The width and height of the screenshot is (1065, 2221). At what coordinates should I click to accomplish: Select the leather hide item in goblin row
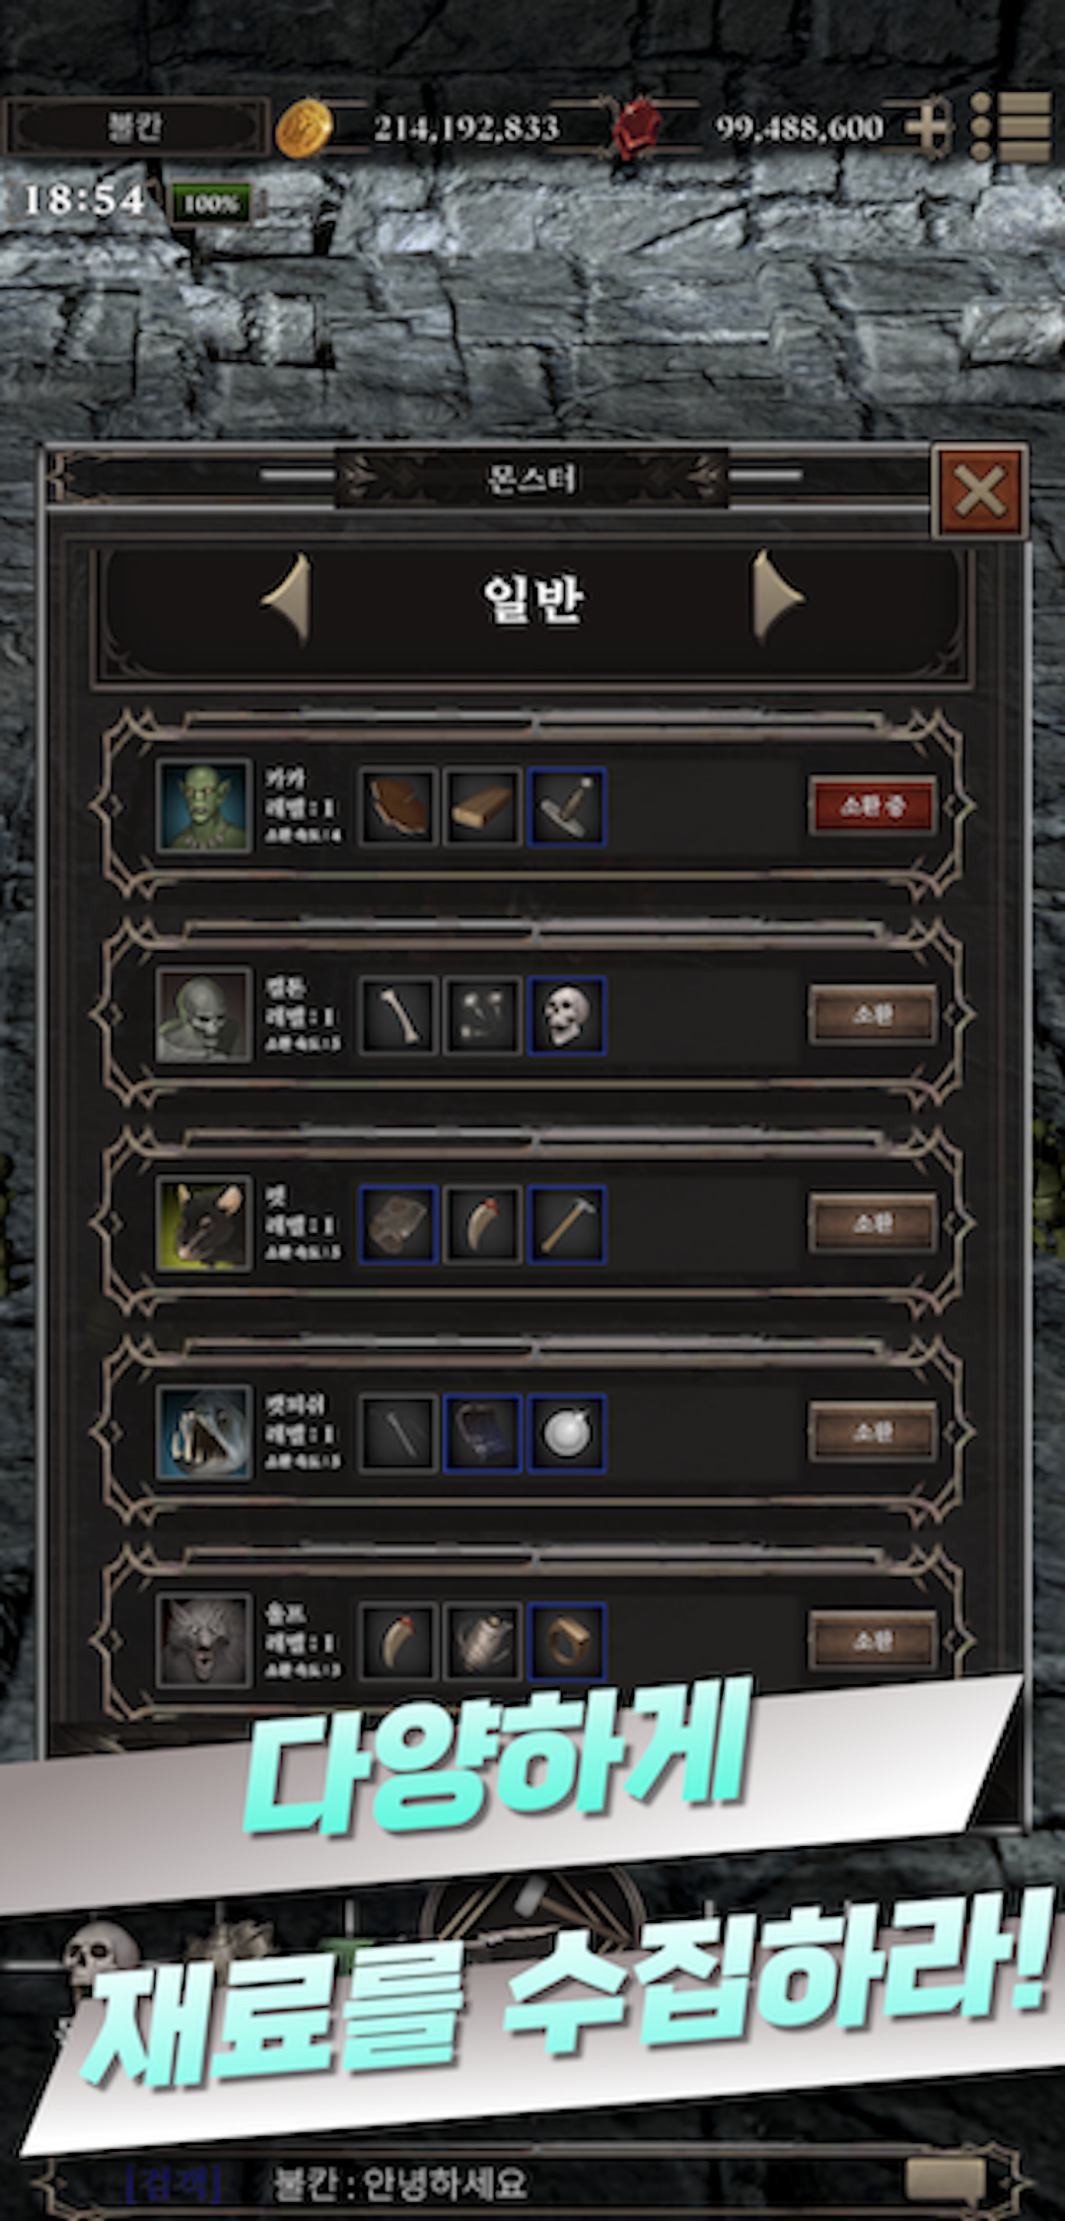pos(397,806)
